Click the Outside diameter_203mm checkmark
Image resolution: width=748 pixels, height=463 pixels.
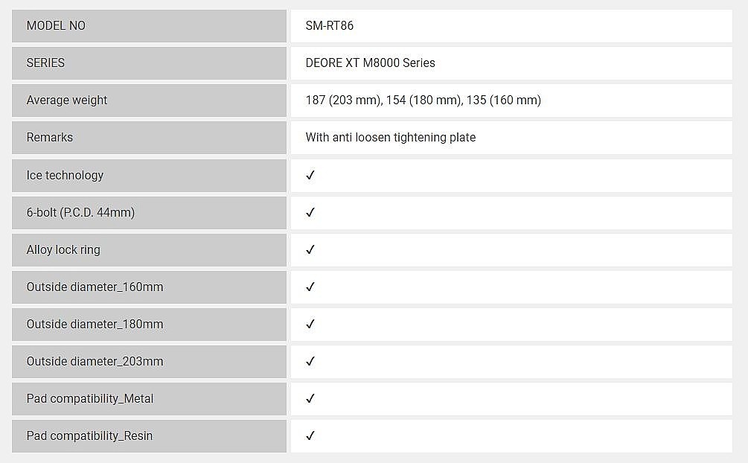click(x=310, y=361)
